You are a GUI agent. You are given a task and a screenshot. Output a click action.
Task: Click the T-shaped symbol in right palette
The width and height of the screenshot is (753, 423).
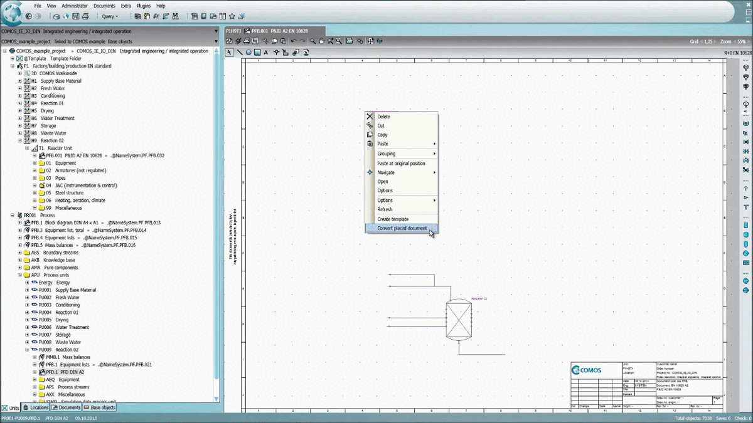(x=745, y=207)
